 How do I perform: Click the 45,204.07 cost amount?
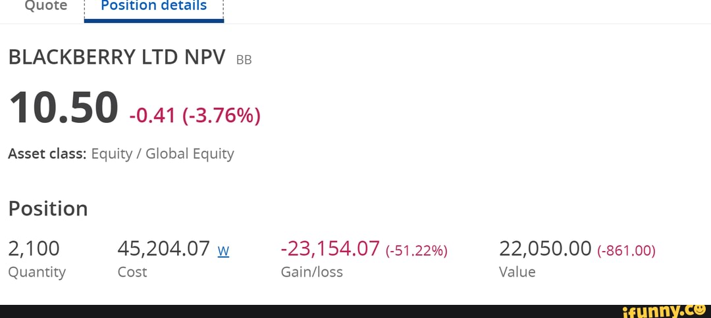(163, 248)
